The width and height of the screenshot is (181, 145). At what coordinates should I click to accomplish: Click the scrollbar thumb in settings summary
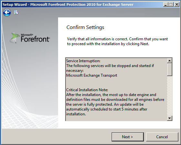coord(170,70)
